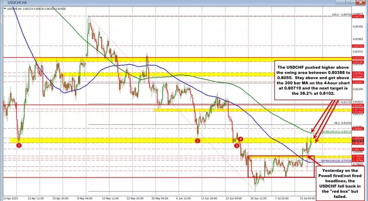The width and height of the screenshot is (368, 201).
Task: Close the USDCHF,H4 chart window
Action: coord(361,3)
